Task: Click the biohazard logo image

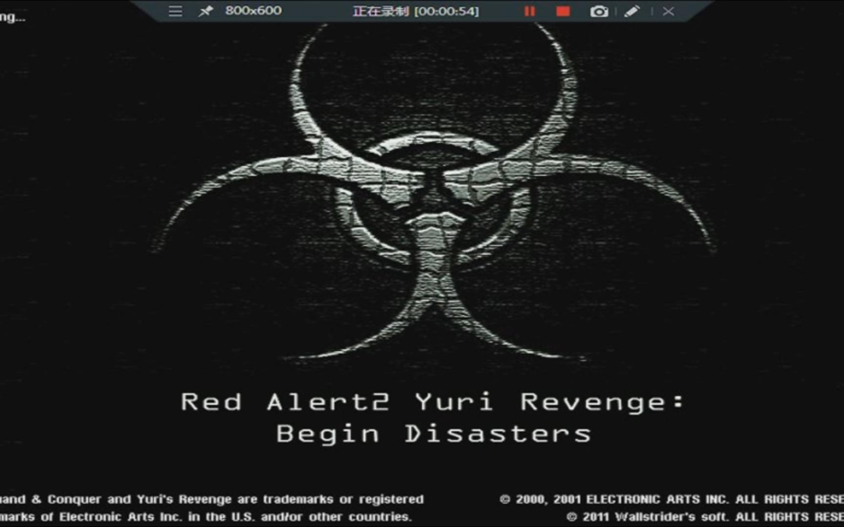Action: (x=434, y=193)
